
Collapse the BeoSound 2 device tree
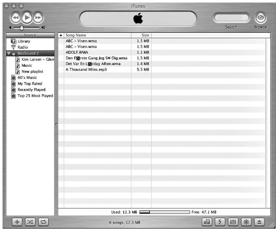tap(9, 53)
